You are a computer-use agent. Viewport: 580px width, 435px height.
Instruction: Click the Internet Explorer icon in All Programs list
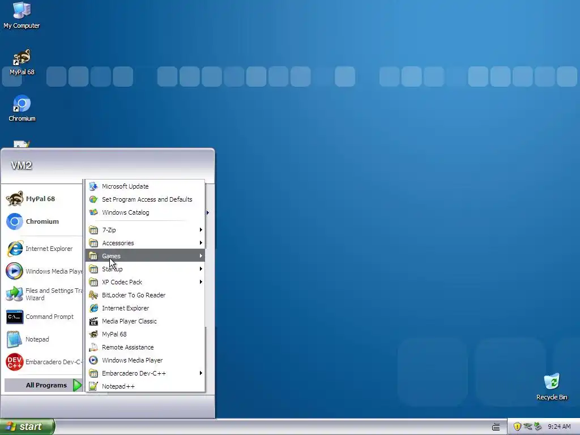tap(93, 308)
